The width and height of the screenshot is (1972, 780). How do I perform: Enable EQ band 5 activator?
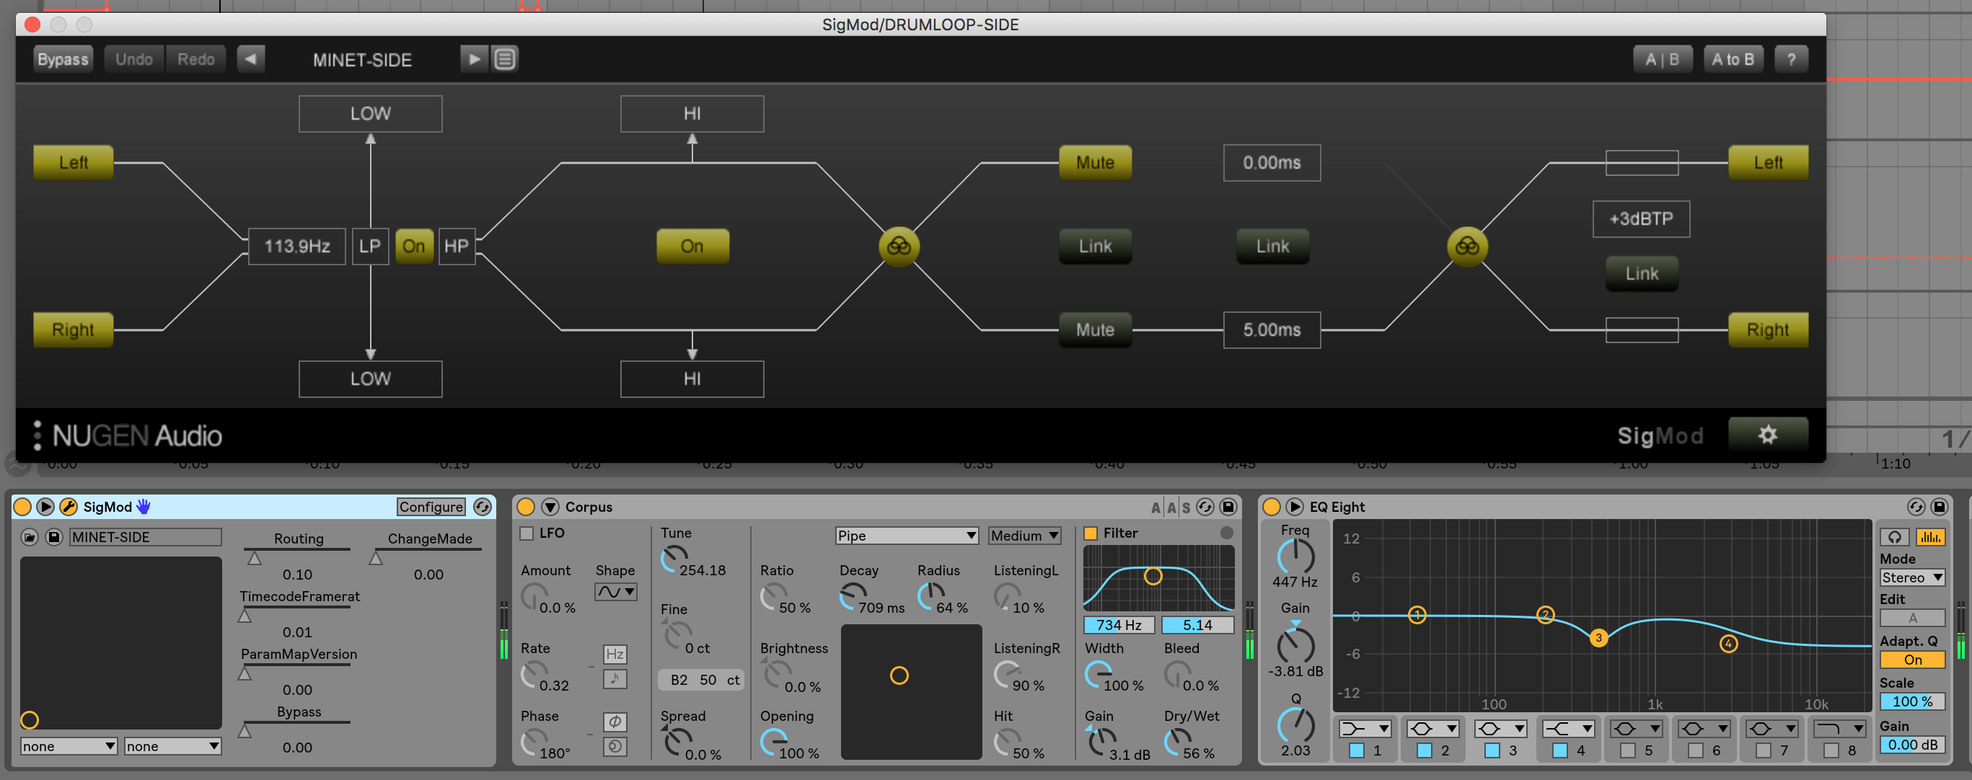click(1627, 751)
